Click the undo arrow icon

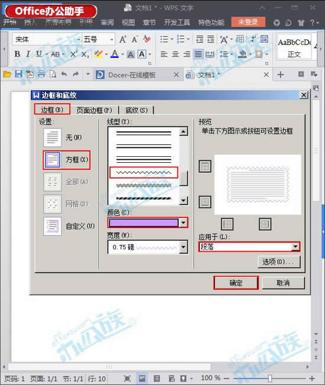tap(64, 74)
